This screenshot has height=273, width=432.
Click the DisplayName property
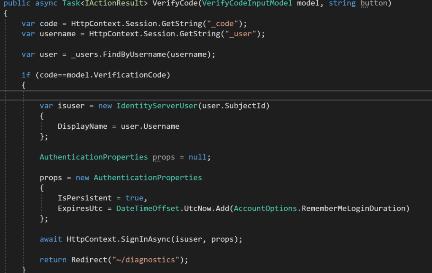[x=82, y=127]
